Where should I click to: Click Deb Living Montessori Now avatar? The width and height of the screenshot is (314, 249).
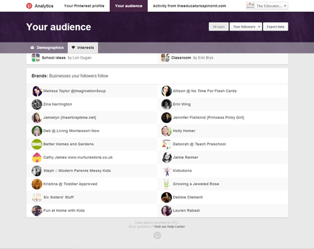click(37, 131)
